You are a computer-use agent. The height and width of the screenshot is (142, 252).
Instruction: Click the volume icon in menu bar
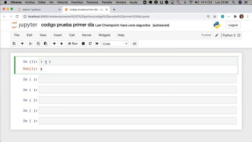(197, 2)
